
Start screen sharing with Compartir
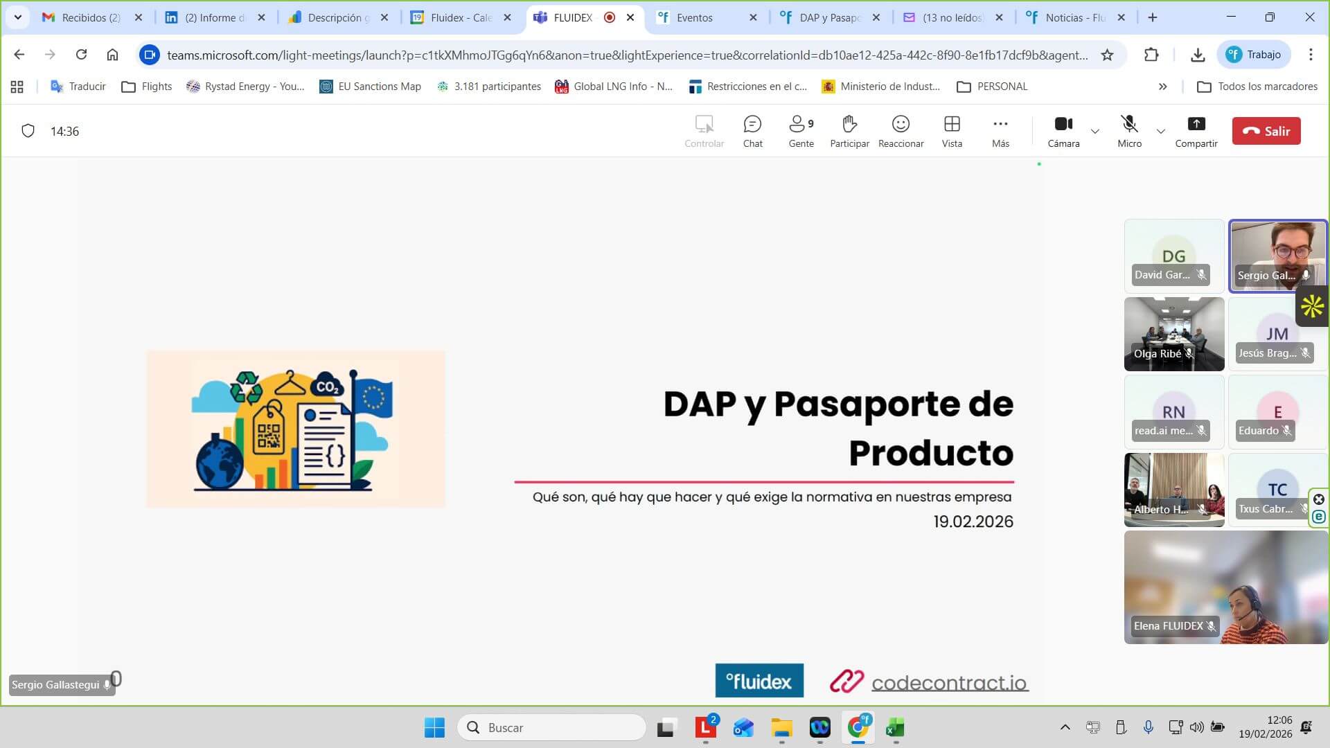point(1196,130)
